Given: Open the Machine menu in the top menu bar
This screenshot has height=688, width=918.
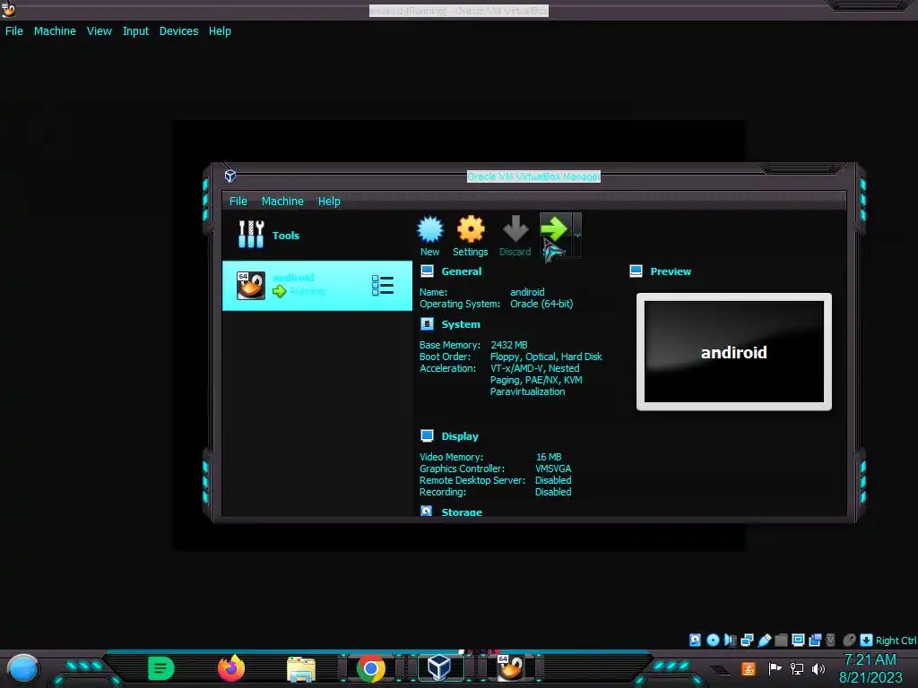Looking at the screenshot, I should (55, 31).
